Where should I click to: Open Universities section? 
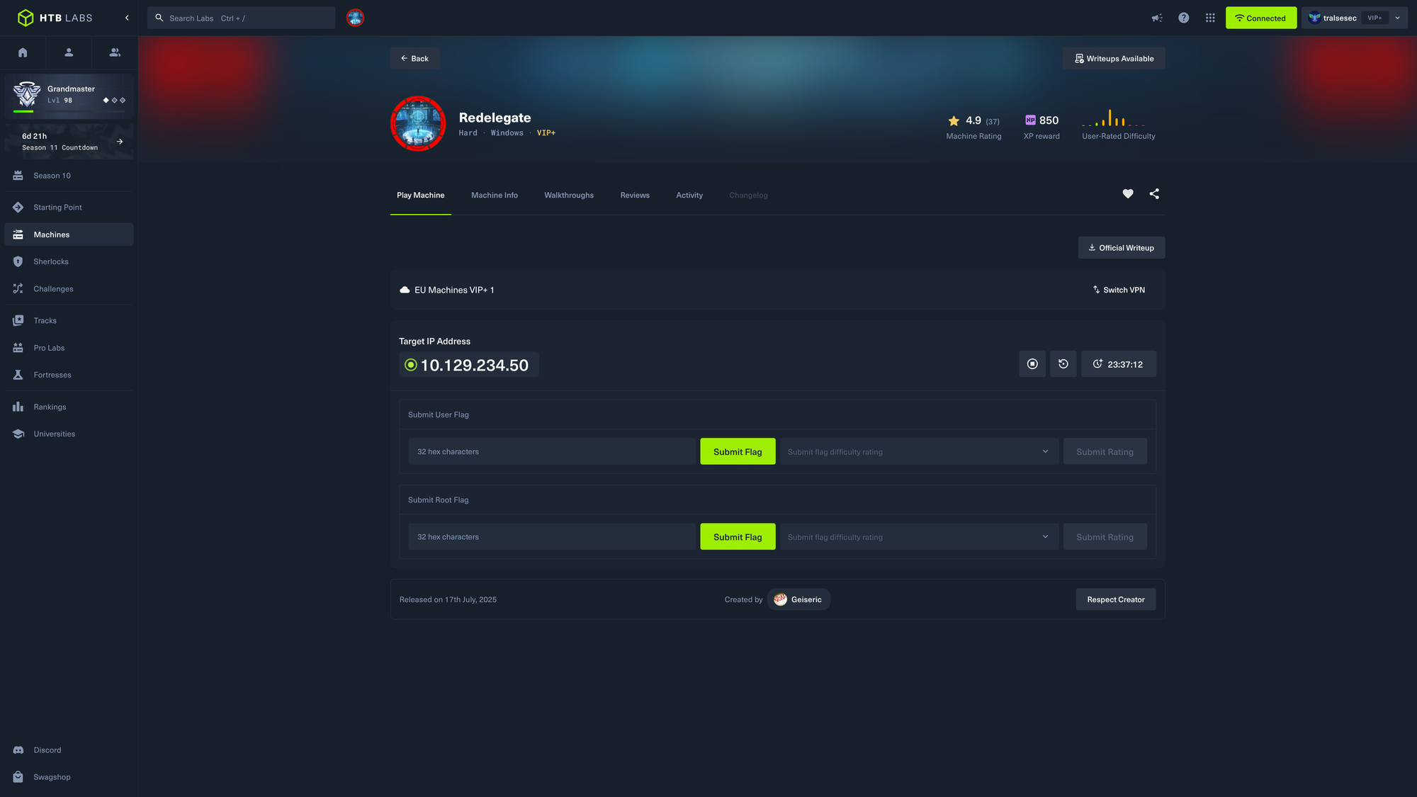coord(69,434)
